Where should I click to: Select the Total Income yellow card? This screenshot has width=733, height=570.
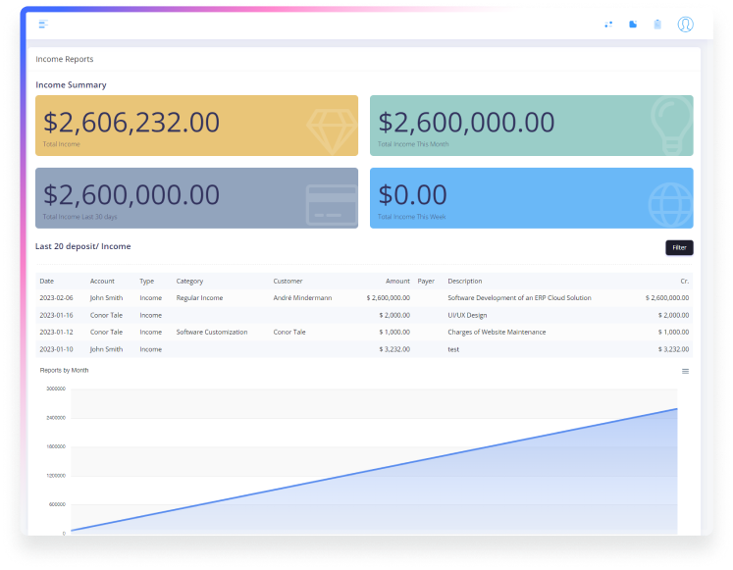coord(196,126)
